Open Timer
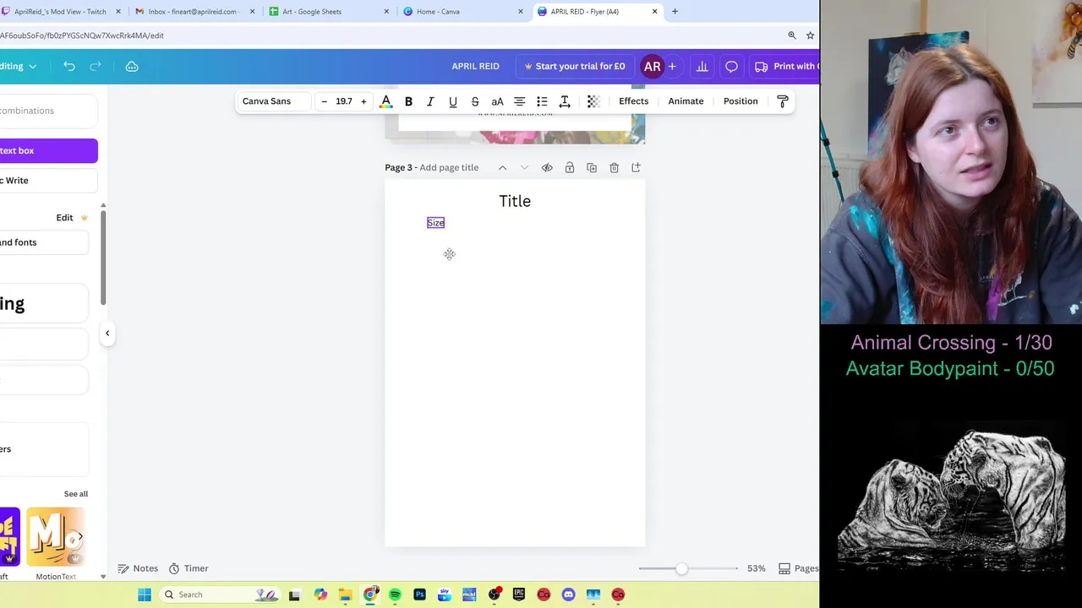Image resolution: width=1082 pixels, height=608 pixels. coord(189,568)
